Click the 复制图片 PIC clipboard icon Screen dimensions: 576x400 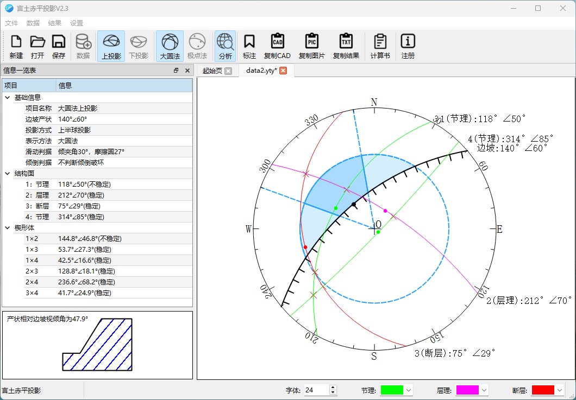(x=312, y=46)
